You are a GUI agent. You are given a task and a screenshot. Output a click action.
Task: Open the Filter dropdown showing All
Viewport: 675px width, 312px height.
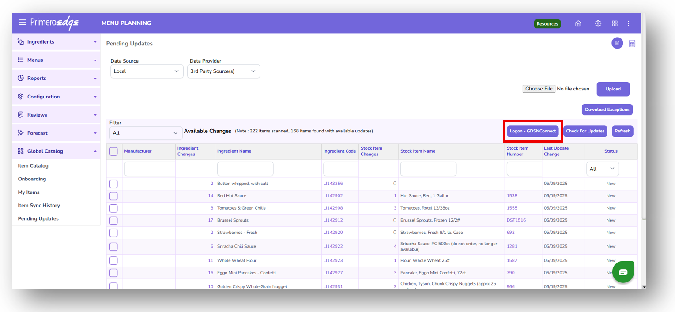[146, 133]
